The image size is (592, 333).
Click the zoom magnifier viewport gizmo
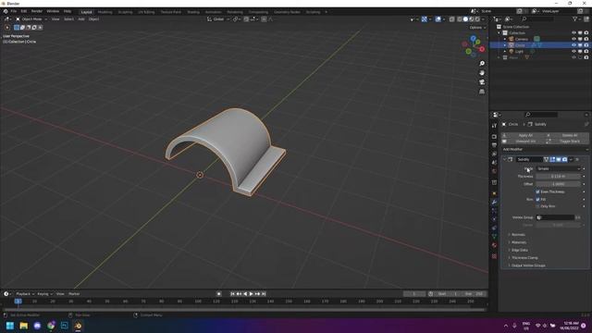click(x=482, y=64)
